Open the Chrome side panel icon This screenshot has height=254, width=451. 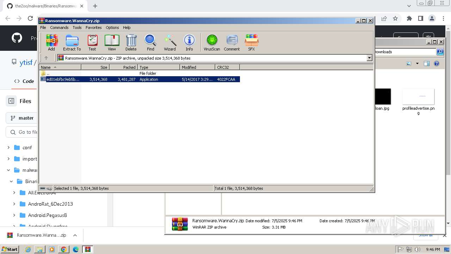click(x=420, y=18)
